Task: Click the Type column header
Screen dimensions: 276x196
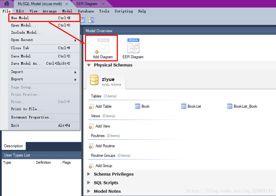Action: point(18,162)
